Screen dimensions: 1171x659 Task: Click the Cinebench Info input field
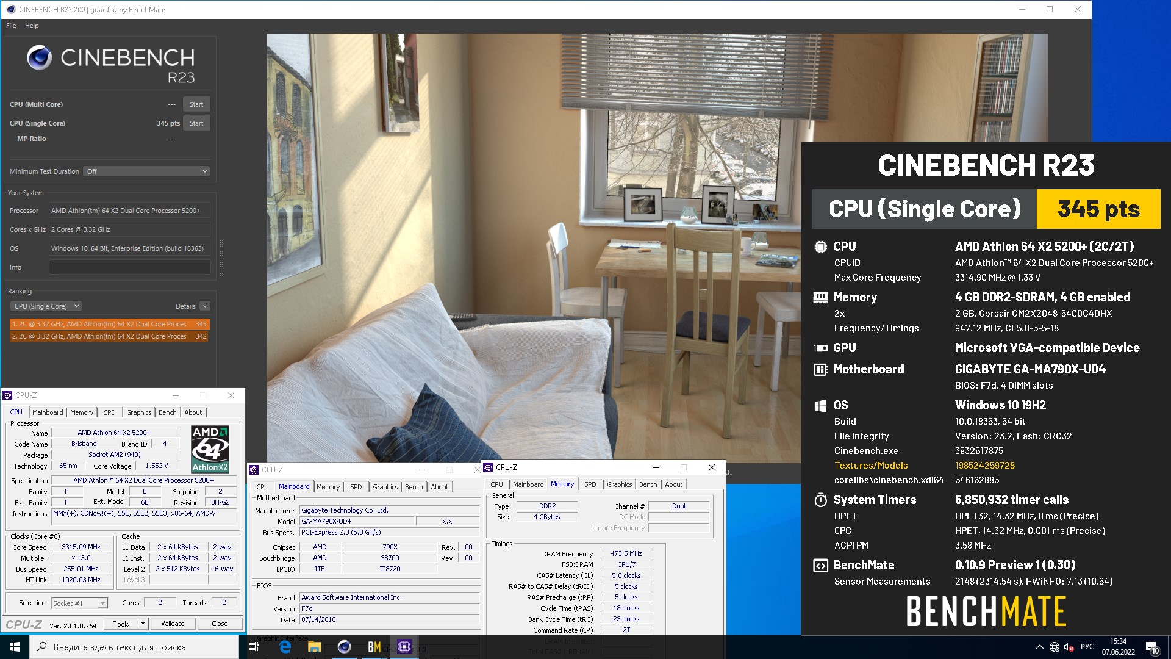[129, 267]
